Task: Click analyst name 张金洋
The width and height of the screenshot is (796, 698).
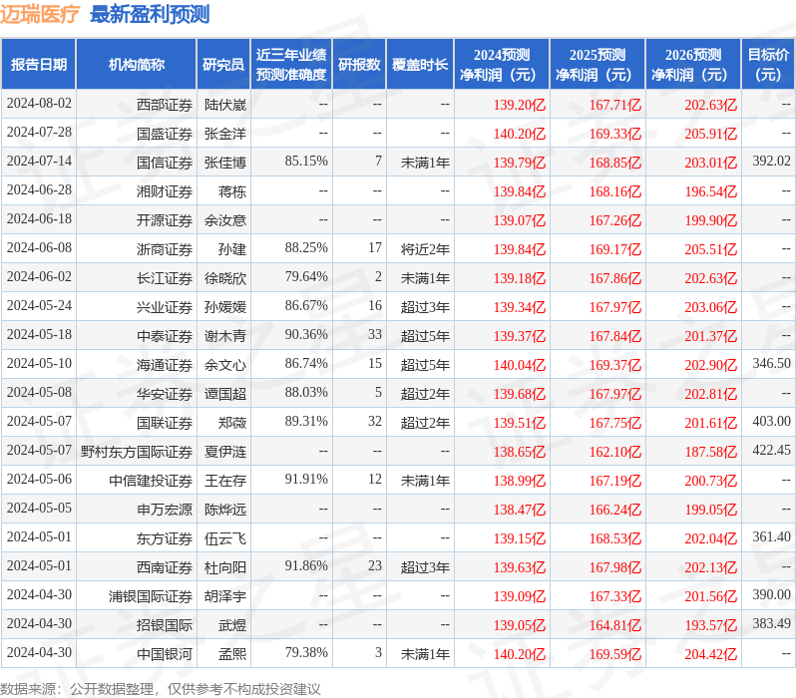Action: [225, 134]
